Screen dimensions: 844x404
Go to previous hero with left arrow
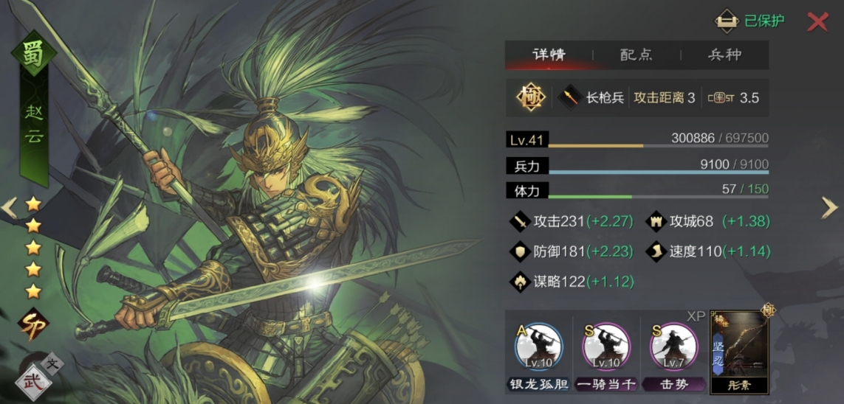(x=9, y=208)
